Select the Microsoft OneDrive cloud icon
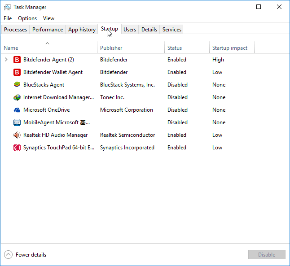The width and height of the screenshot is (290, 266). tap(17, 110)
